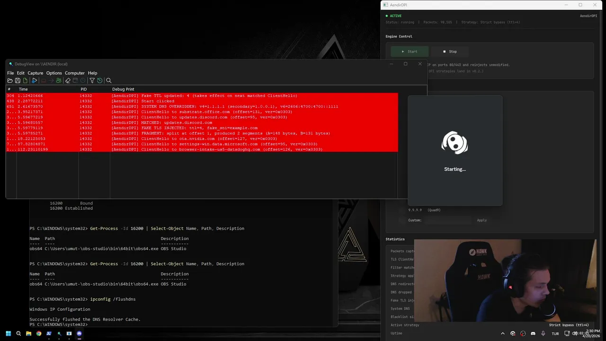Screen dimensions: 606x341
Task: Click the '9.9.9.9 (Quad9)' DNS entry
Action: click(425, 210)
